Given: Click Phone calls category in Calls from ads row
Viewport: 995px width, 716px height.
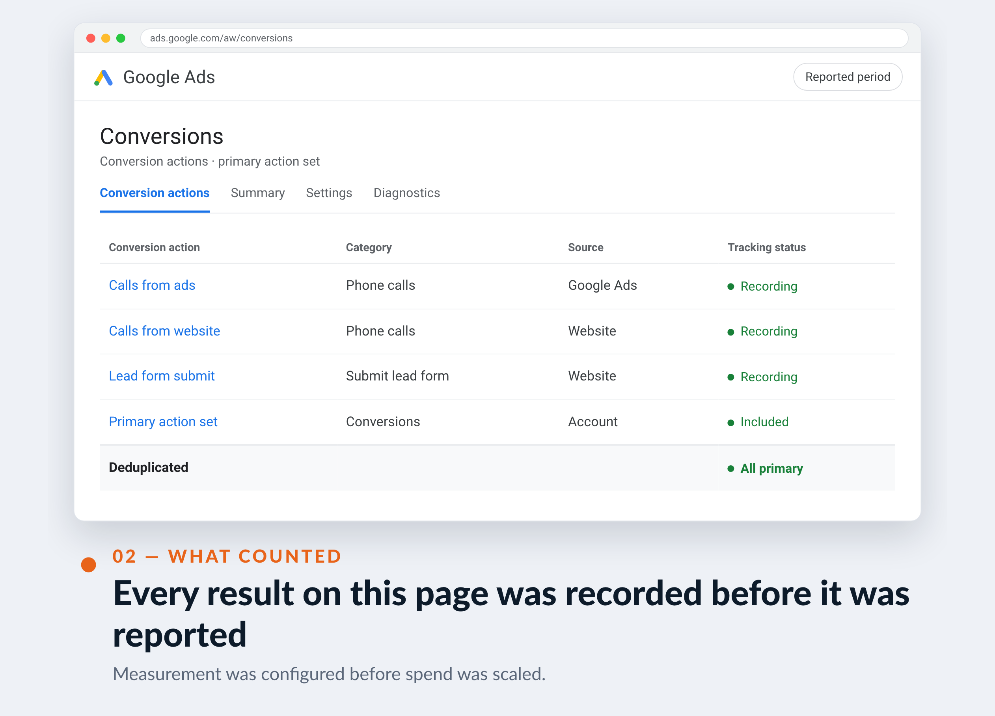Looking at the screenshot, I should (x=380, y=285).
